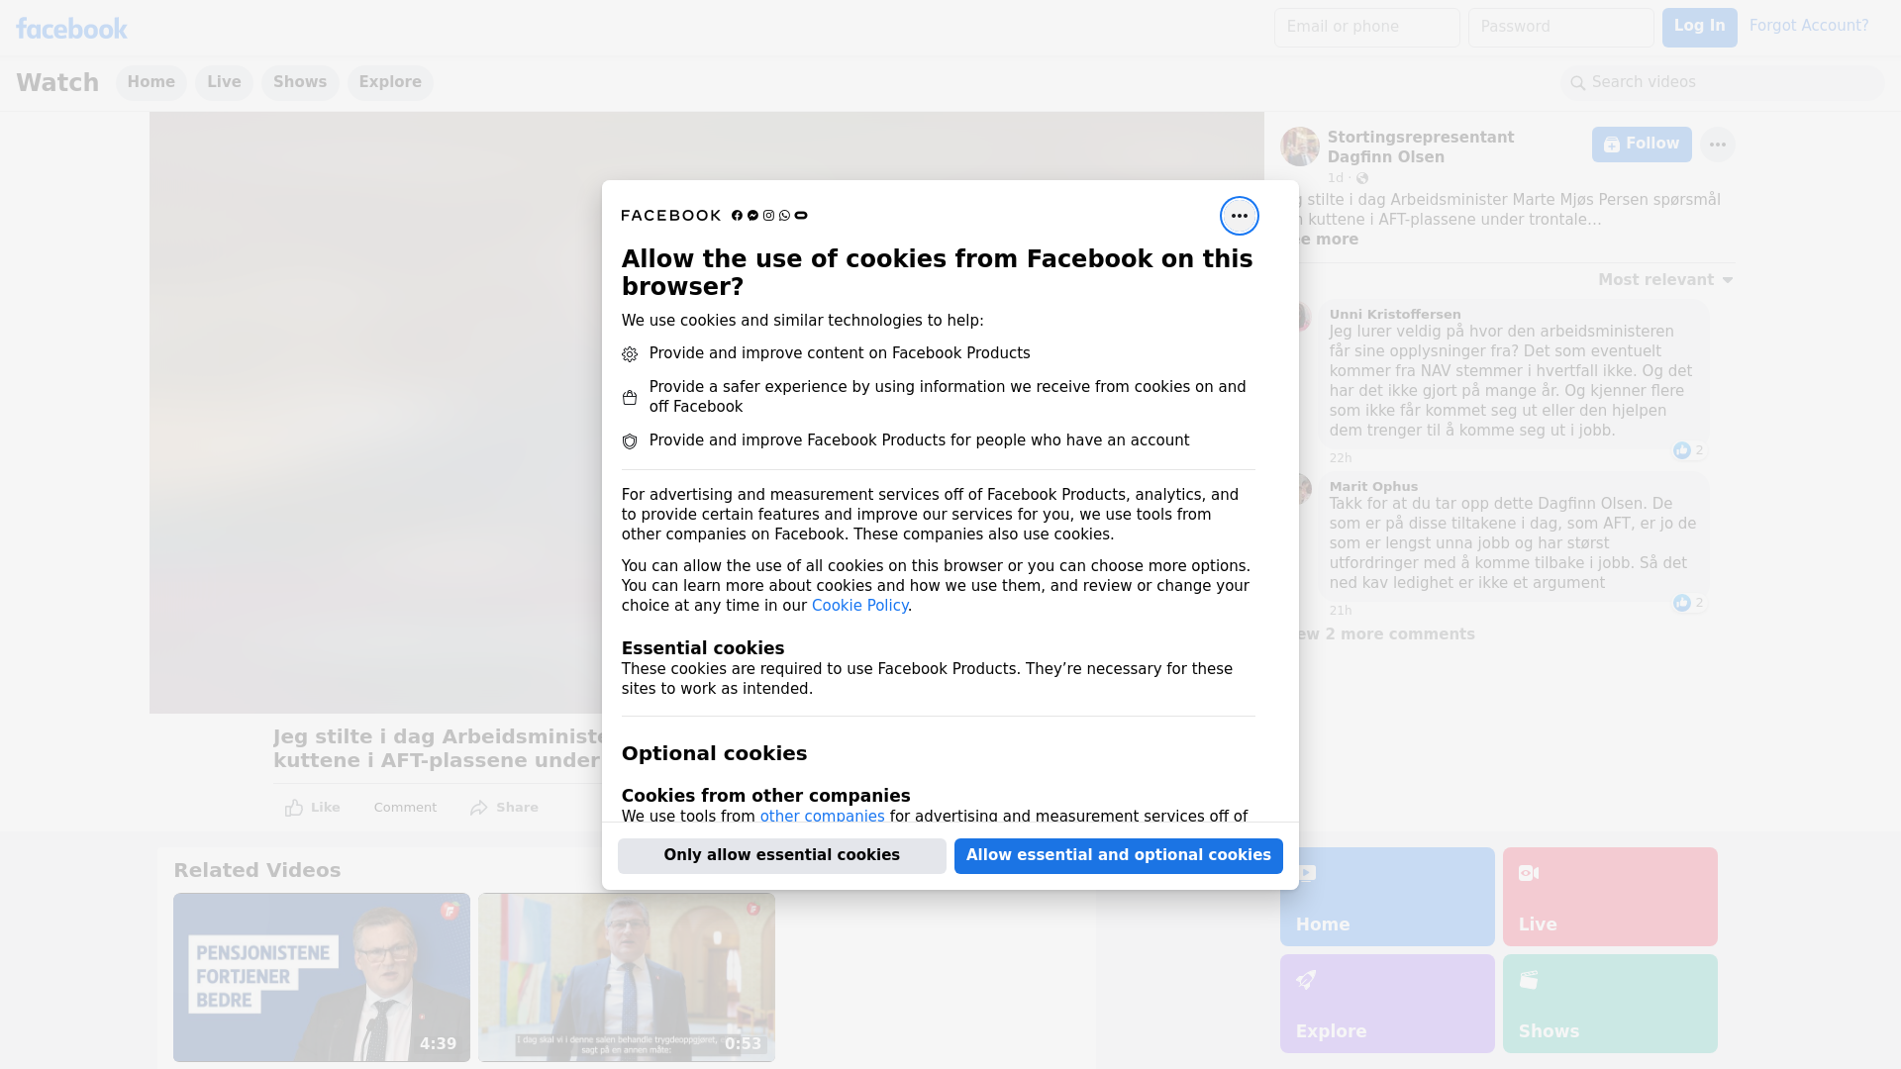Screen dimensions: 1901x1069
Task: Click the Essential cookies heading
Action: click(703, 648)
